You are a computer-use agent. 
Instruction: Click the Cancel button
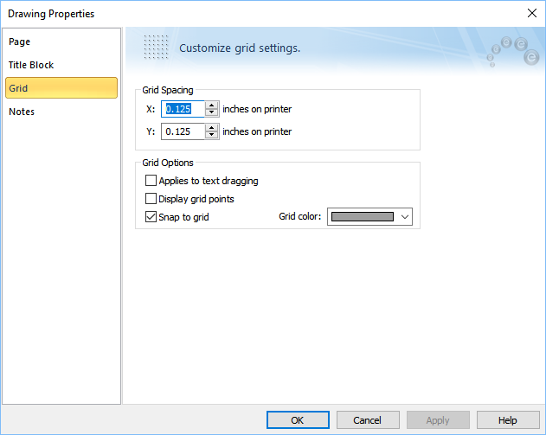tap(367, 420)
